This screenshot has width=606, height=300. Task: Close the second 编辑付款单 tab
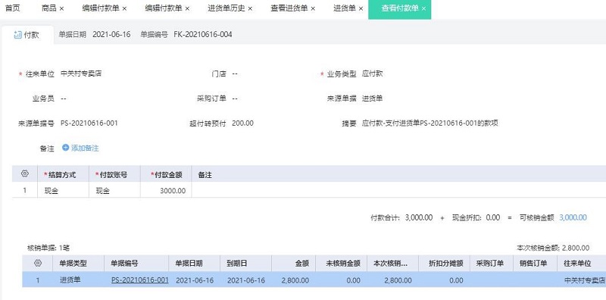click(187, 8)
